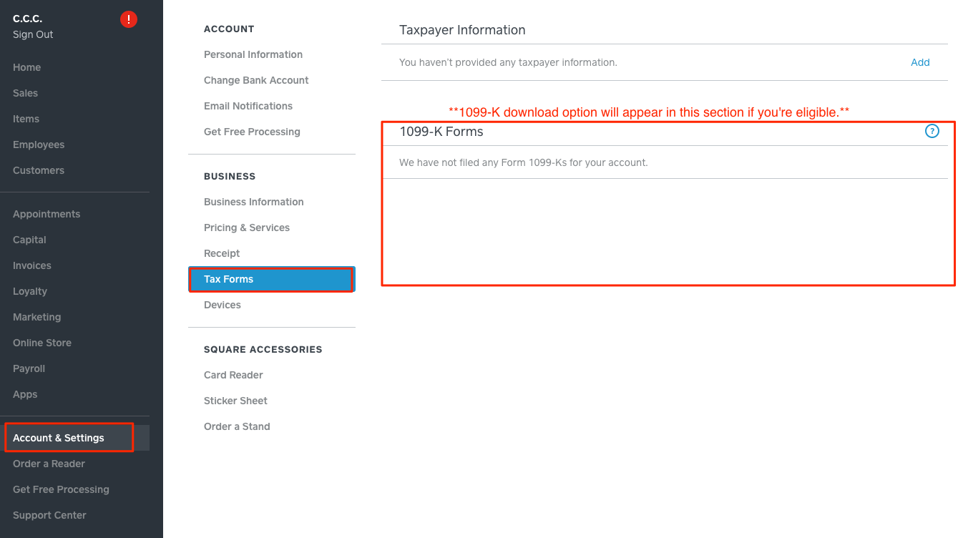Open the Receipt settings page
The image size is (968, 538).
[x=222, y=253]
